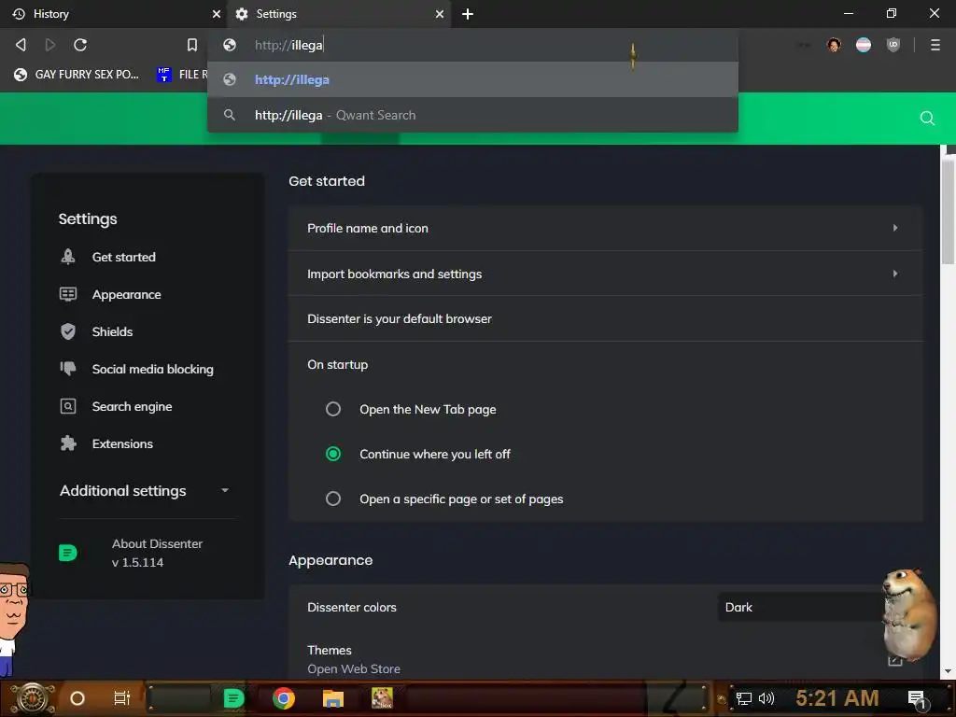The height and width of the screenshot is (717, 956).
Task: Choose the http://illega Qwant Search suggestion
Action: tap(472, 115)
